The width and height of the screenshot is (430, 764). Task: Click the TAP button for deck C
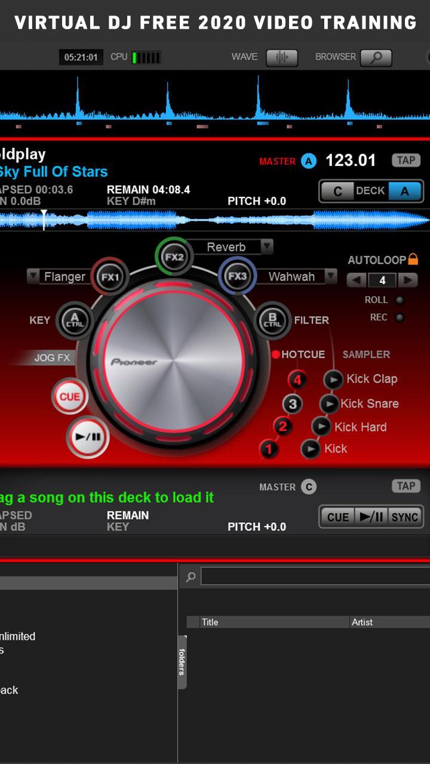tap(406, 486)
